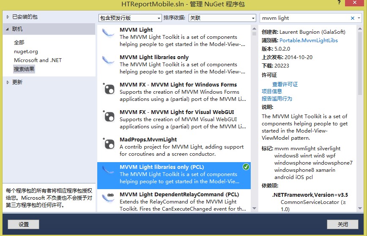Expand the 已安装的包 section
The image size is (367, 236).
pyautogui.click(x=8, y=17)
